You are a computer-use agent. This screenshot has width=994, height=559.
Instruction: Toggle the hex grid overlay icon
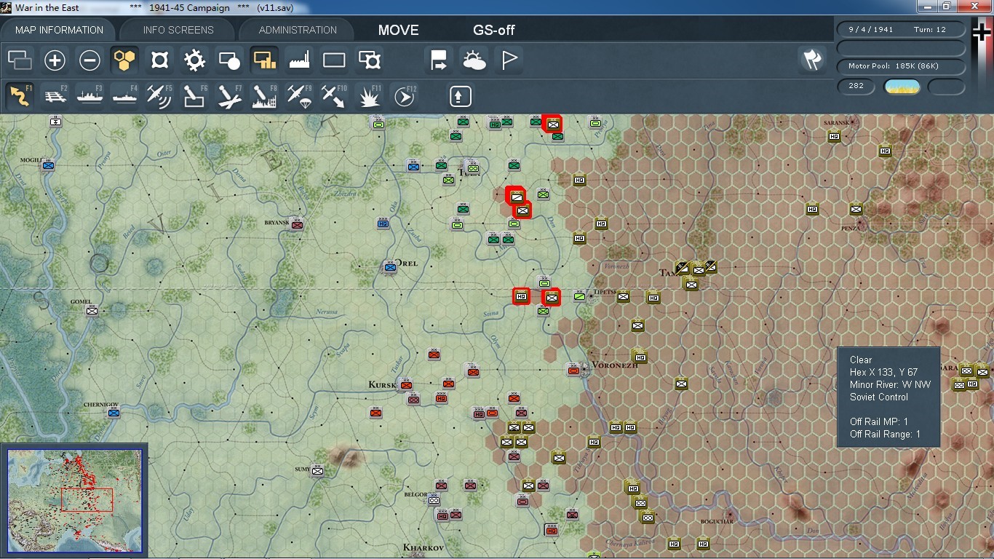124,60
